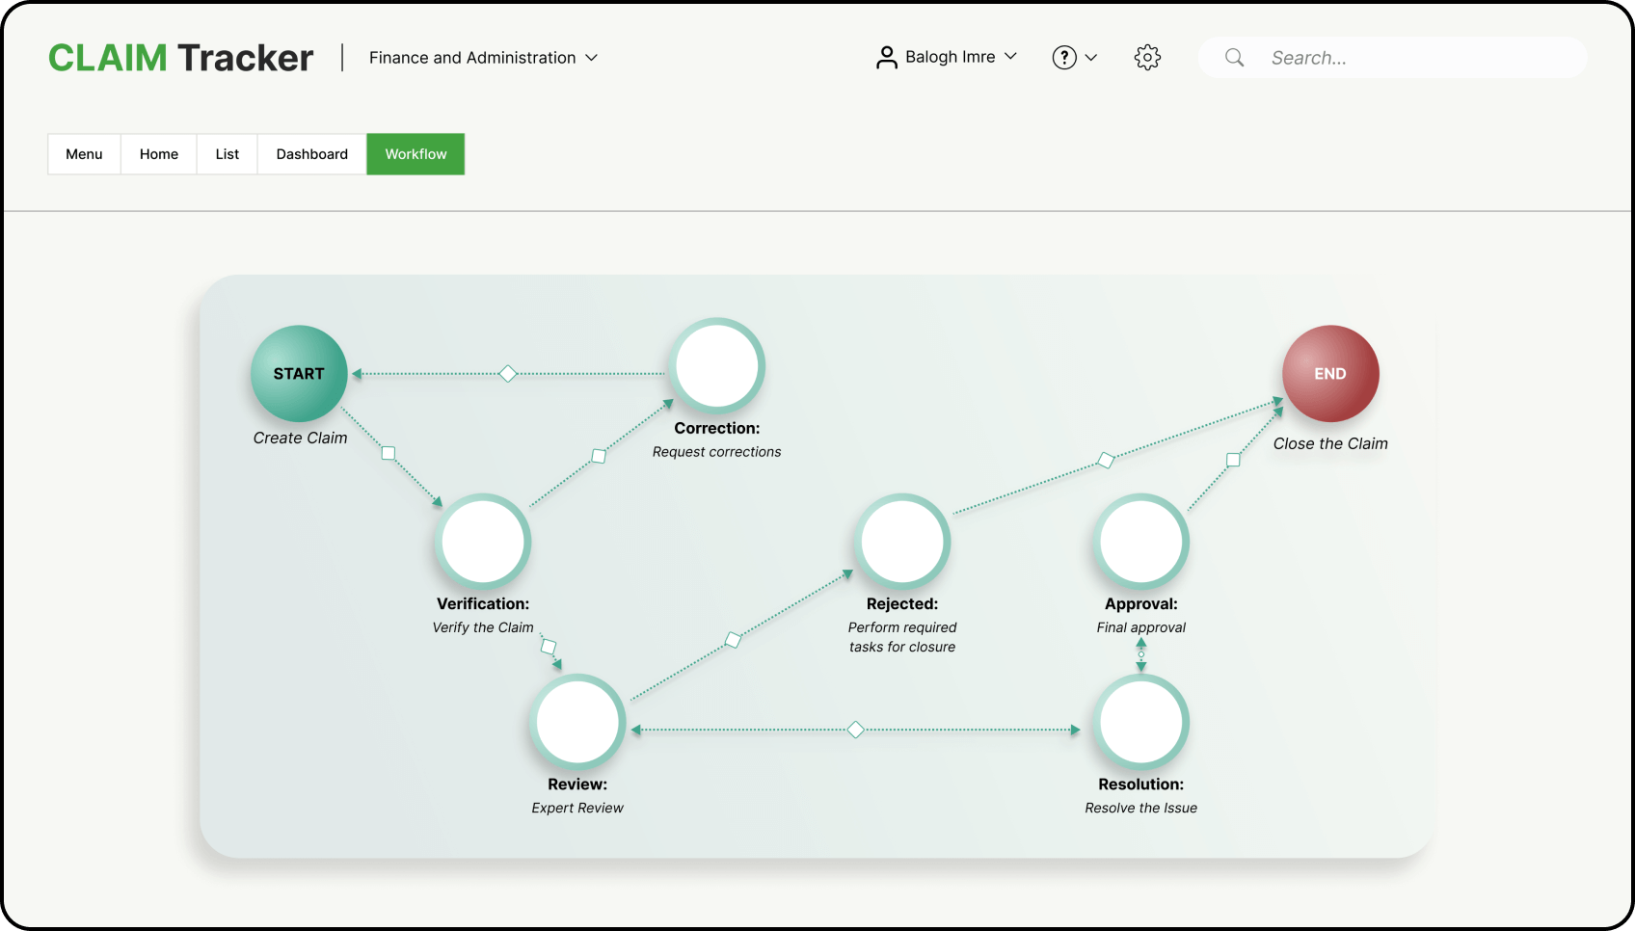Expand the help menu chevron
The height and width of the screenshot is (931, 1635).
(x=1091, y=58)
